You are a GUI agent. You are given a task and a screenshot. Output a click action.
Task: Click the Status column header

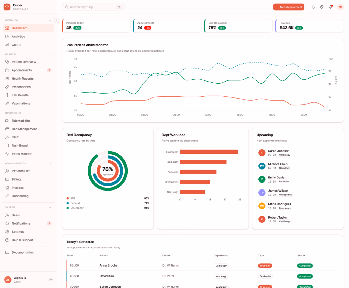click(301, 255)
